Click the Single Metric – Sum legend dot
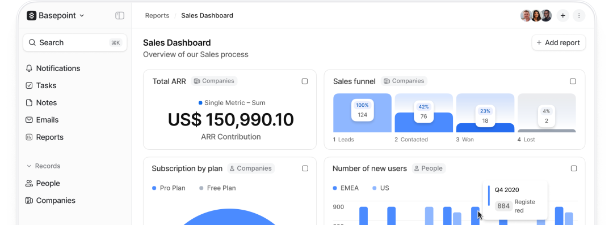The height and width of the screenshot is (225, 613). pyautogui.click(x=200, y=103)
